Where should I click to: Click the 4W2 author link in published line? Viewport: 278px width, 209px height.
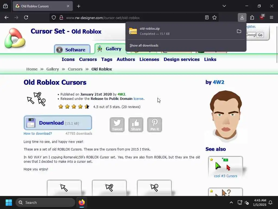(x=121, y=94)
